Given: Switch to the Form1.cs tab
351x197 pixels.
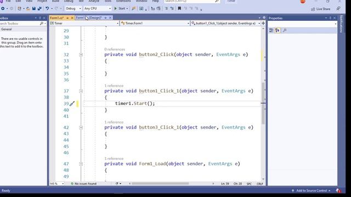Looking at the screenshot, I should 57,18.
